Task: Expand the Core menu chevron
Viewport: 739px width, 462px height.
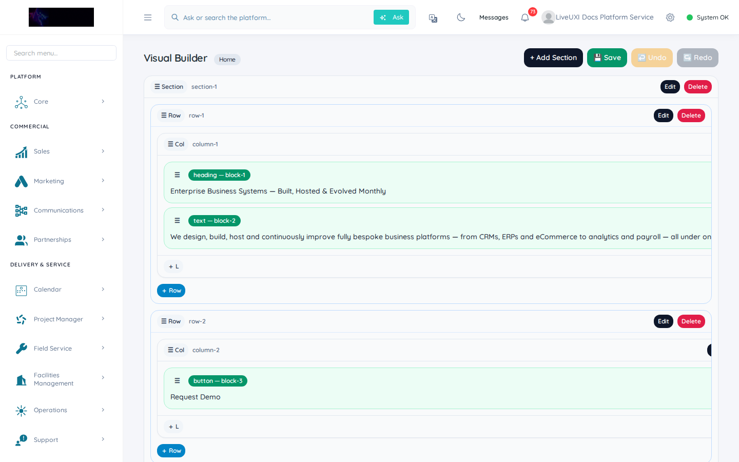Action: pyautogui.click(x=103, y=102)
